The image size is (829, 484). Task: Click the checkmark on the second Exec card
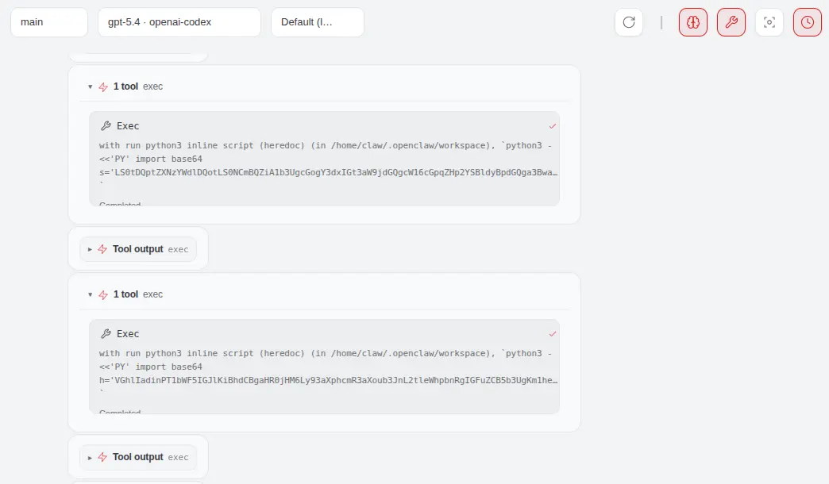click(x=553, y=334)
